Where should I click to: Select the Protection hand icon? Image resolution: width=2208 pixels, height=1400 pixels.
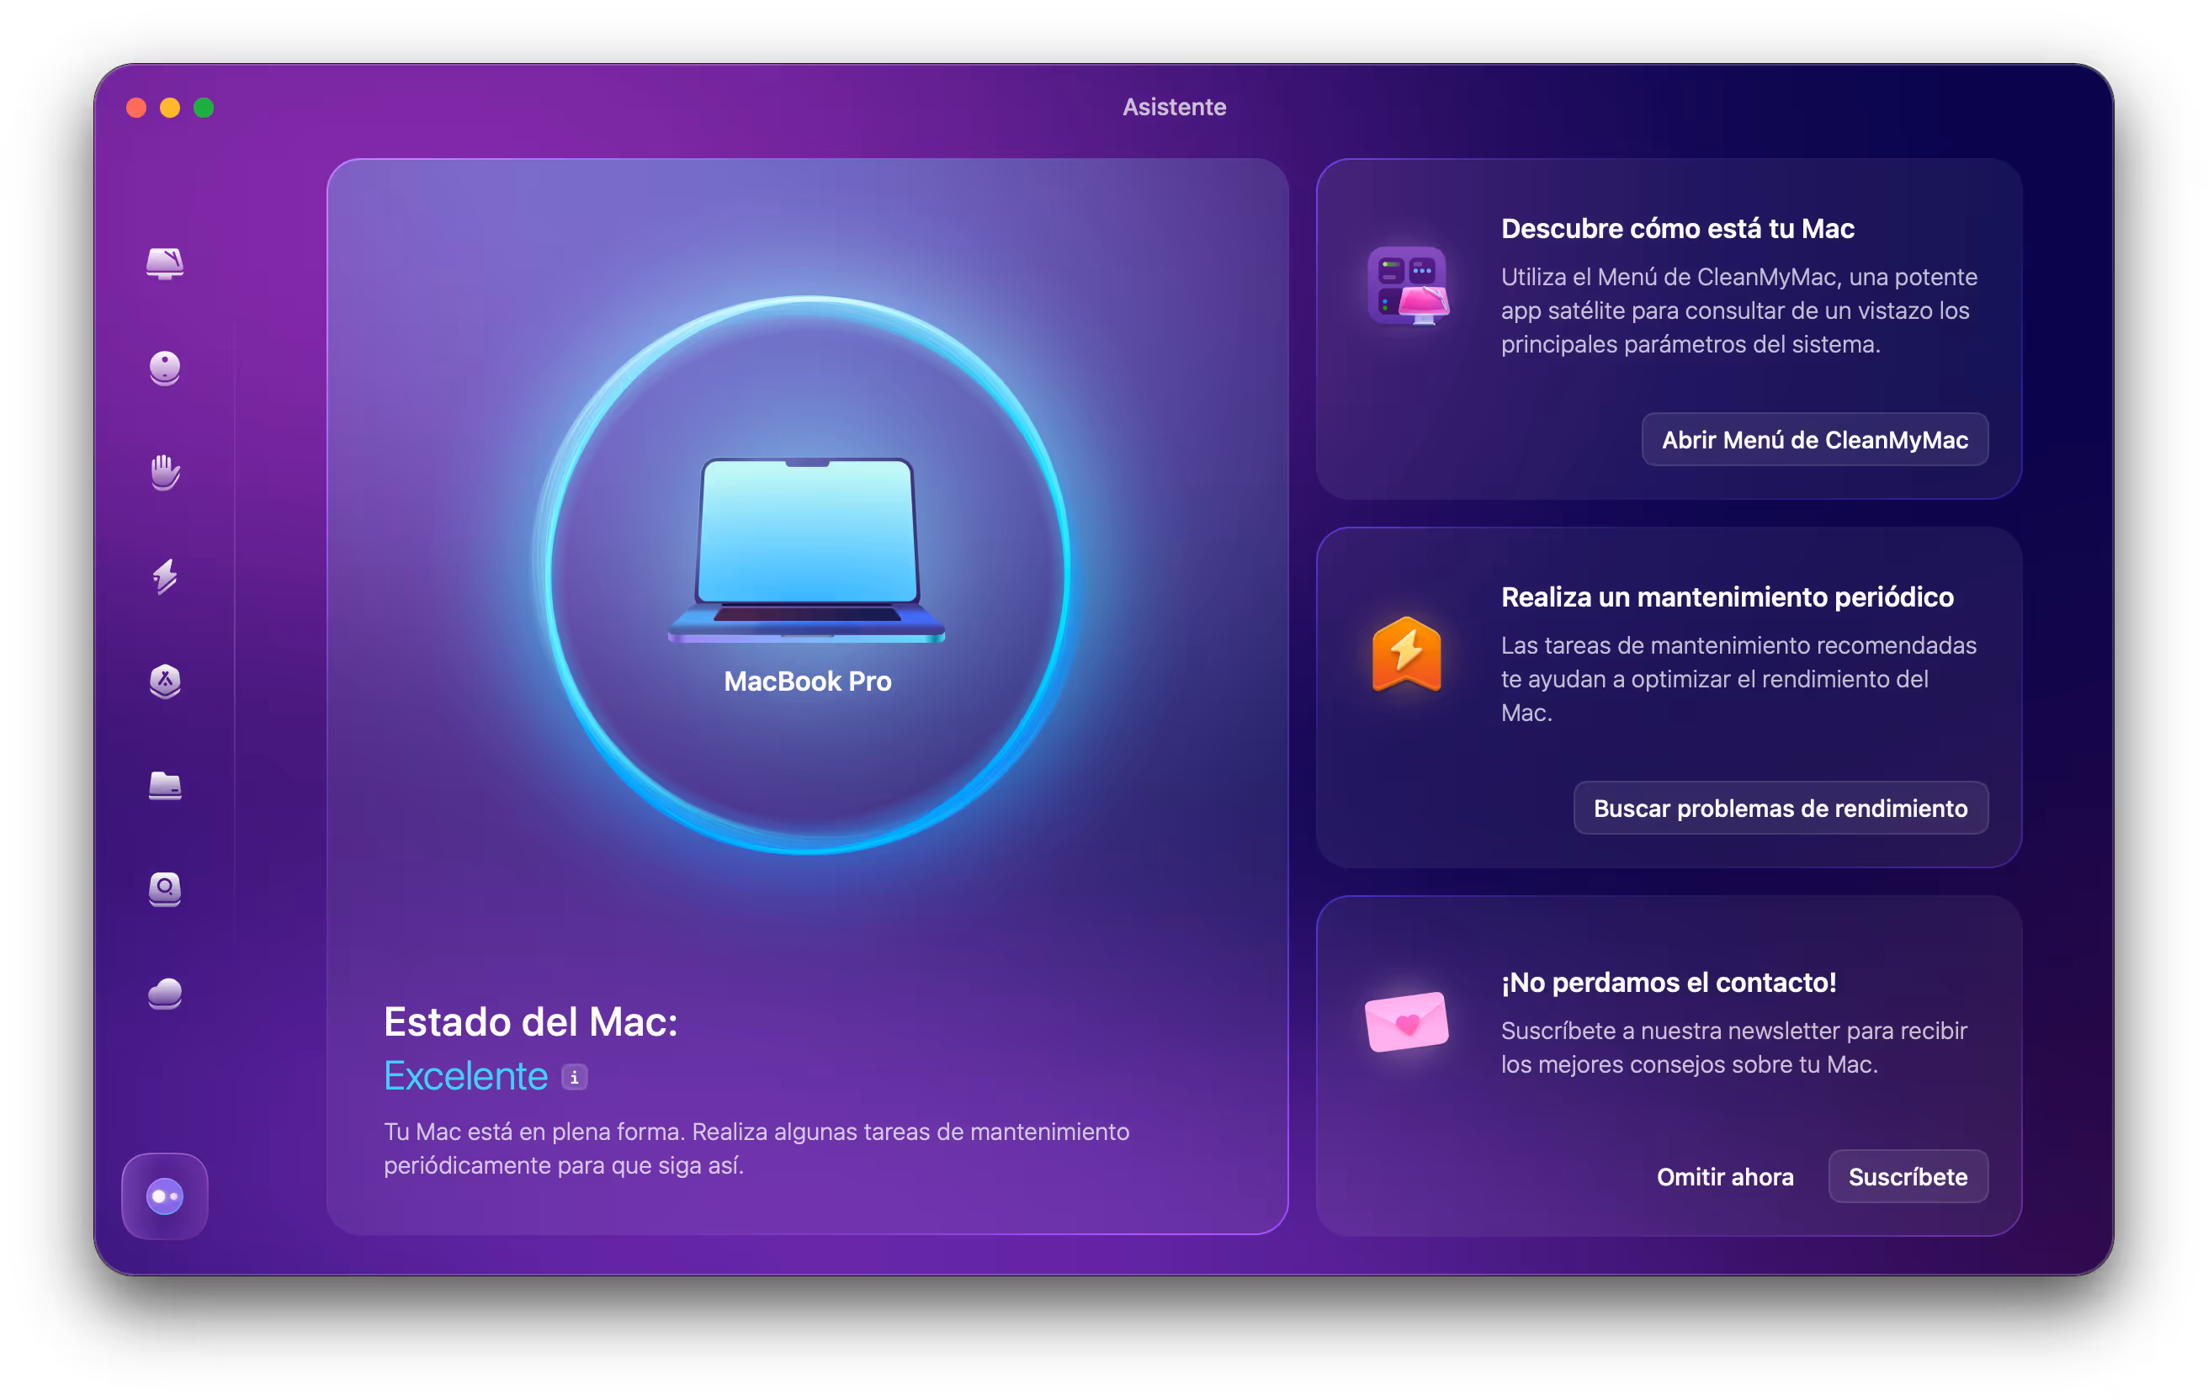165,472
